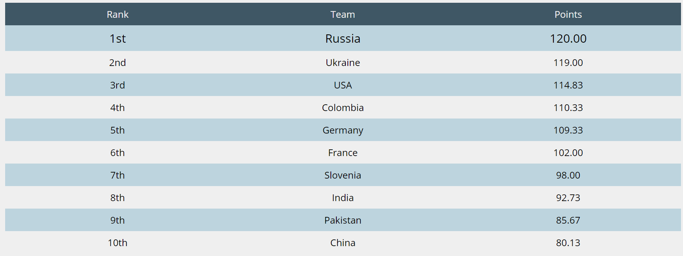Select the 92.73 points value
The width and height of the screenshot is (683, 256).
tap(568, 198)
